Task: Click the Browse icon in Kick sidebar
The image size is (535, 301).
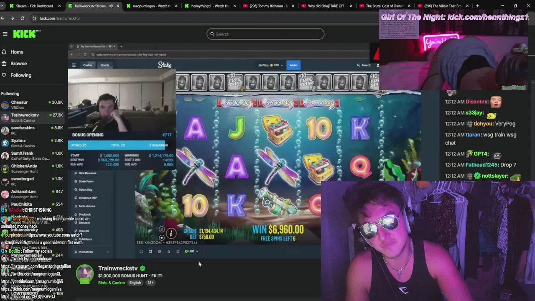Action: click(4, 64)
